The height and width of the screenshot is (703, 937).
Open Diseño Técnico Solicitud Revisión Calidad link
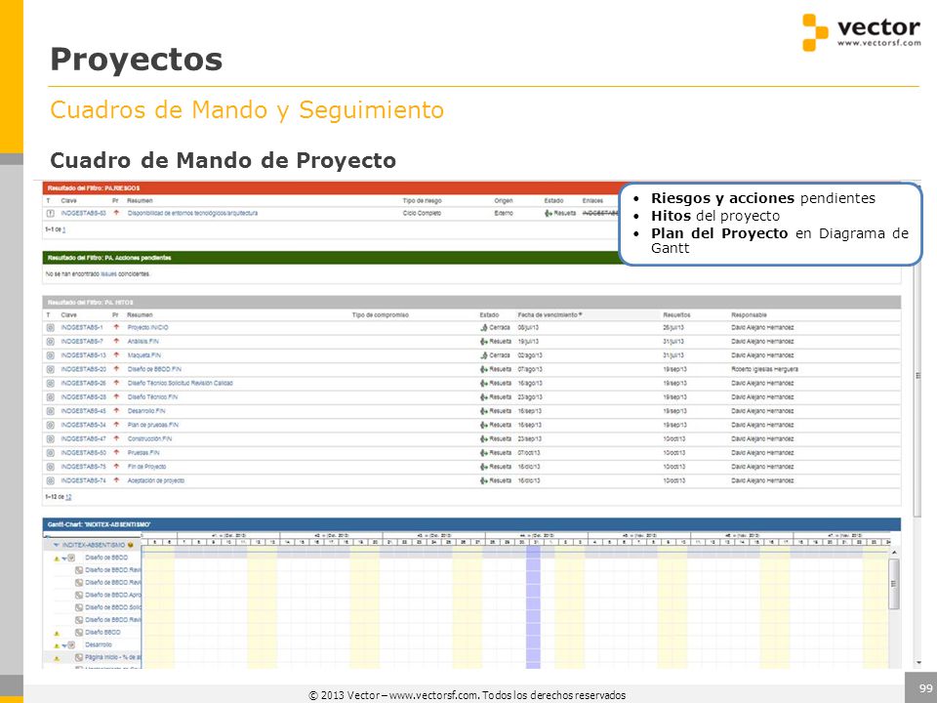pos(180,383)
